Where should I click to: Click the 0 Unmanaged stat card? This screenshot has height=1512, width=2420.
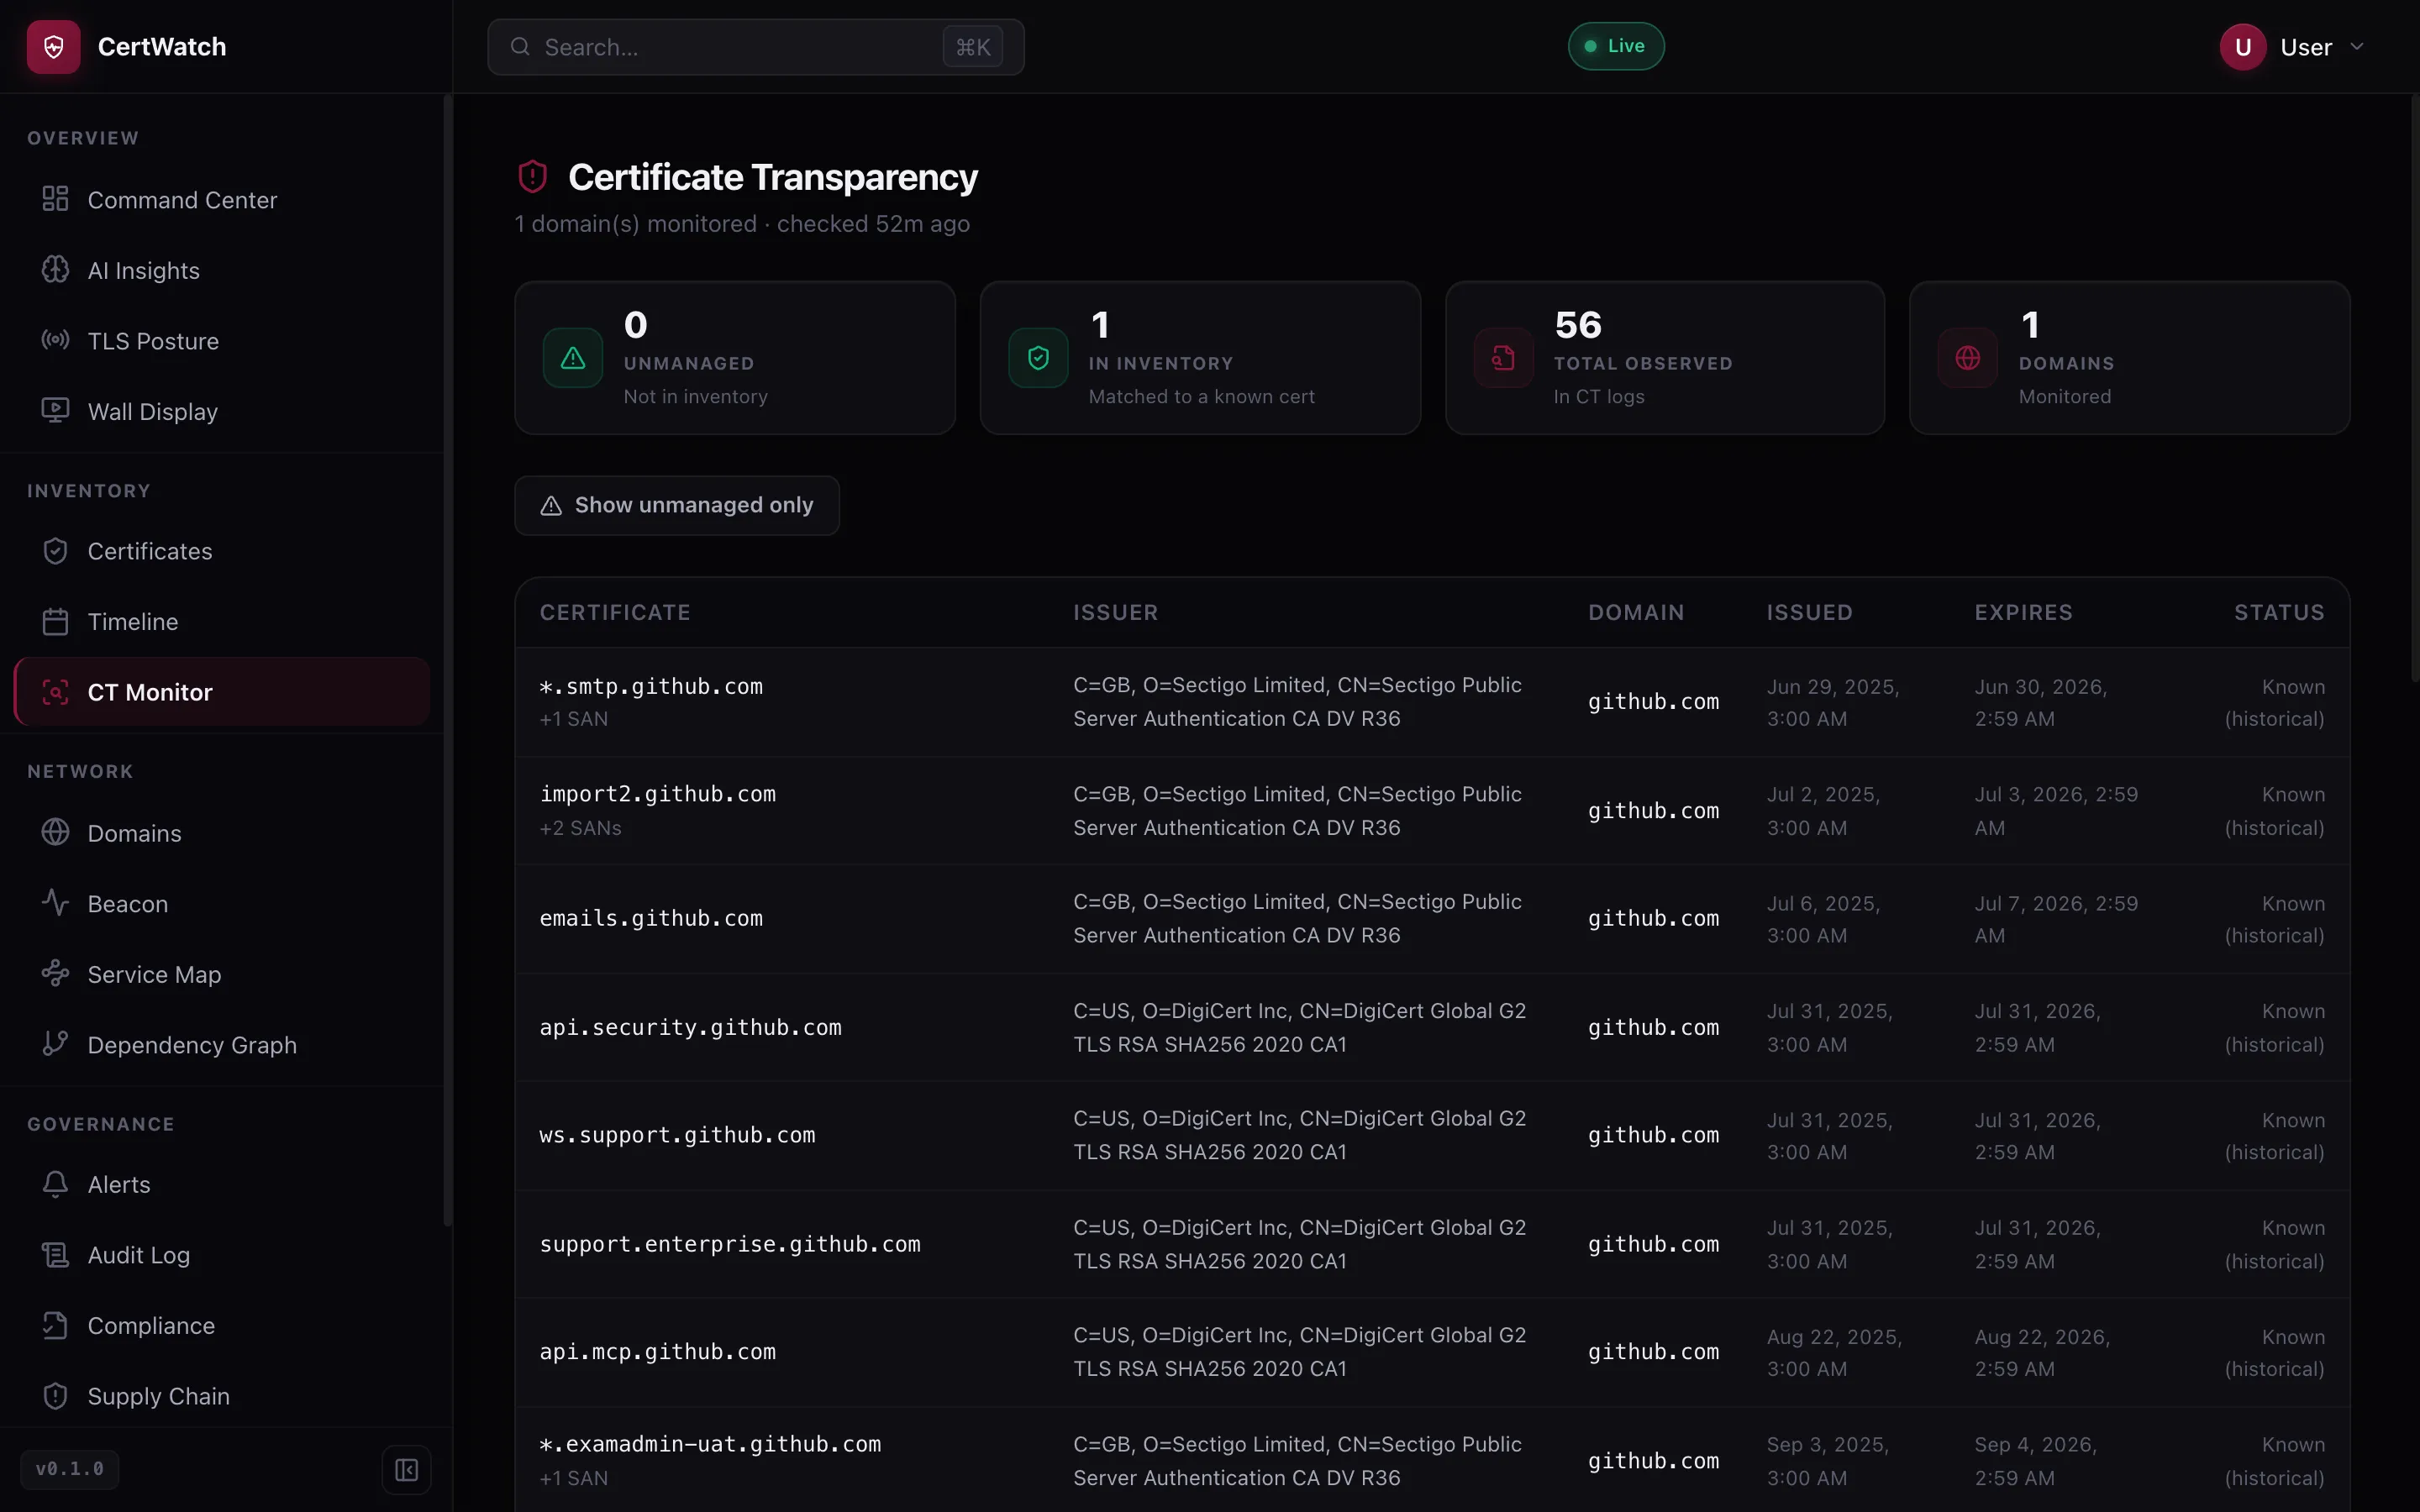click(x=735, y=358)
